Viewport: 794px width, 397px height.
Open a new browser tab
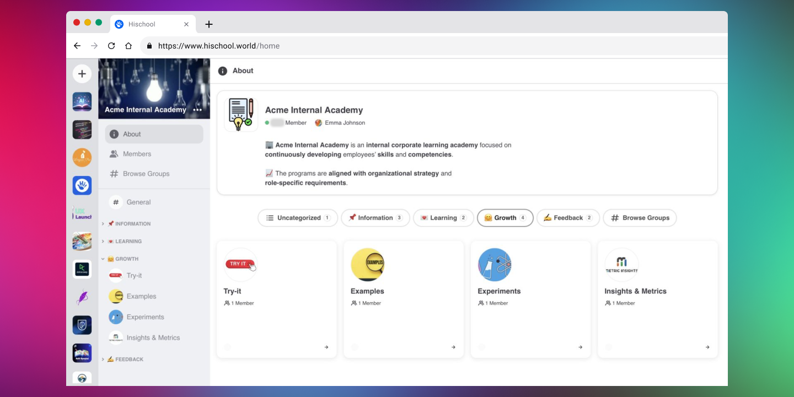(208, 24)
